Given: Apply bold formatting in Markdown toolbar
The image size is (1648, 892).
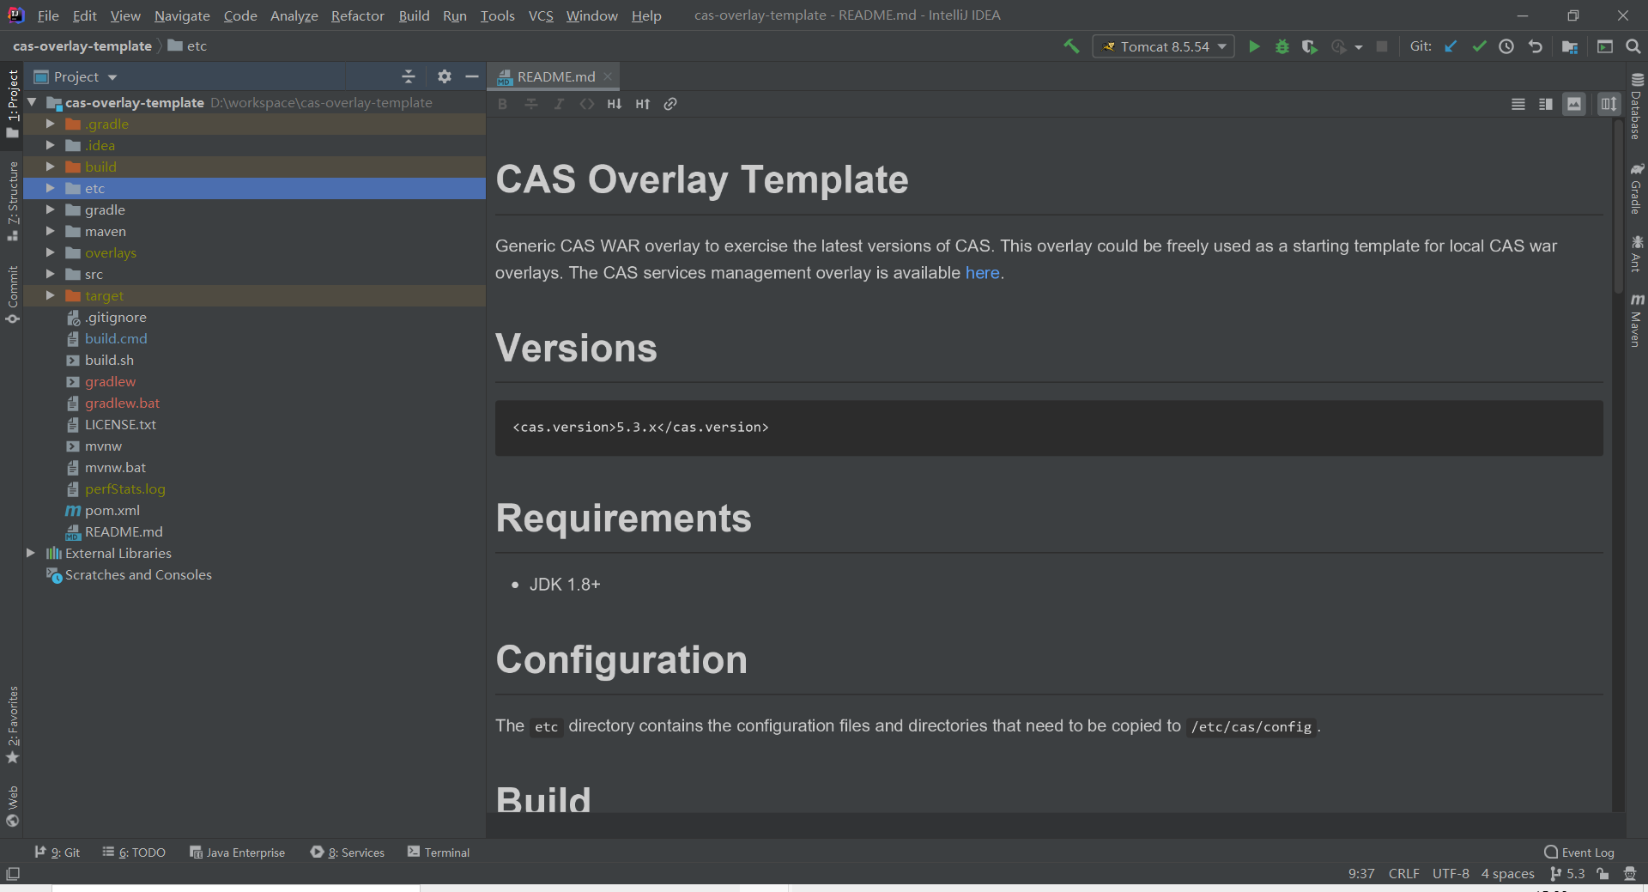Looking at the screenshot, I should 503,104.
